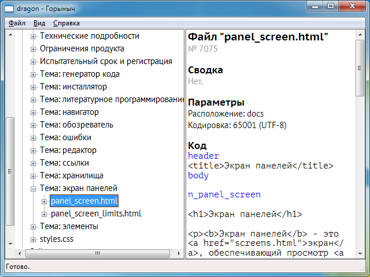Click the dragon window title icon
Image resolution: width=370 pixels, height=277 pixels.
(x=9, y=9)
